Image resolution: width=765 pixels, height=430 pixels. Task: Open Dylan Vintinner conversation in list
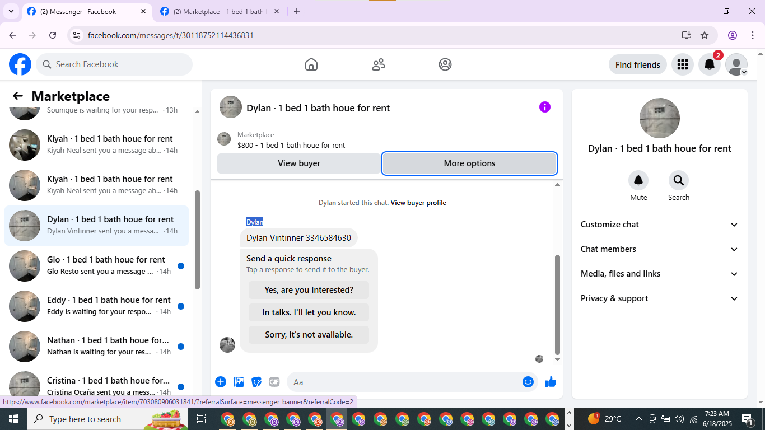point(96,226)
